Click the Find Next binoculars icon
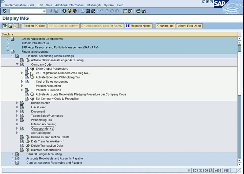Viewport: 244px width, 174px height. tap(93, 11)
